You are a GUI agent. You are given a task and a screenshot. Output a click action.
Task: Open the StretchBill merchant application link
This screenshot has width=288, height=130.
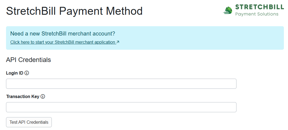(x=65, y=42)
